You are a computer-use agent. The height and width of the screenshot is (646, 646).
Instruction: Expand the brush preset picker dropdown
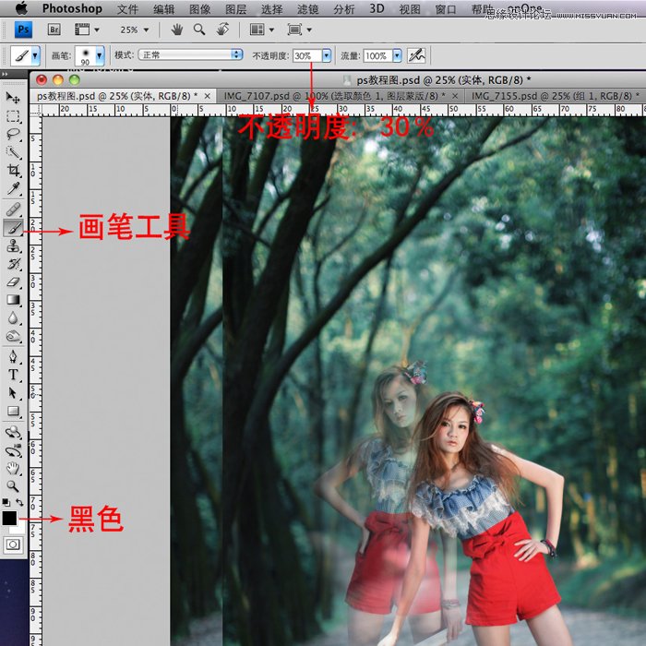(x=100, y=55)
